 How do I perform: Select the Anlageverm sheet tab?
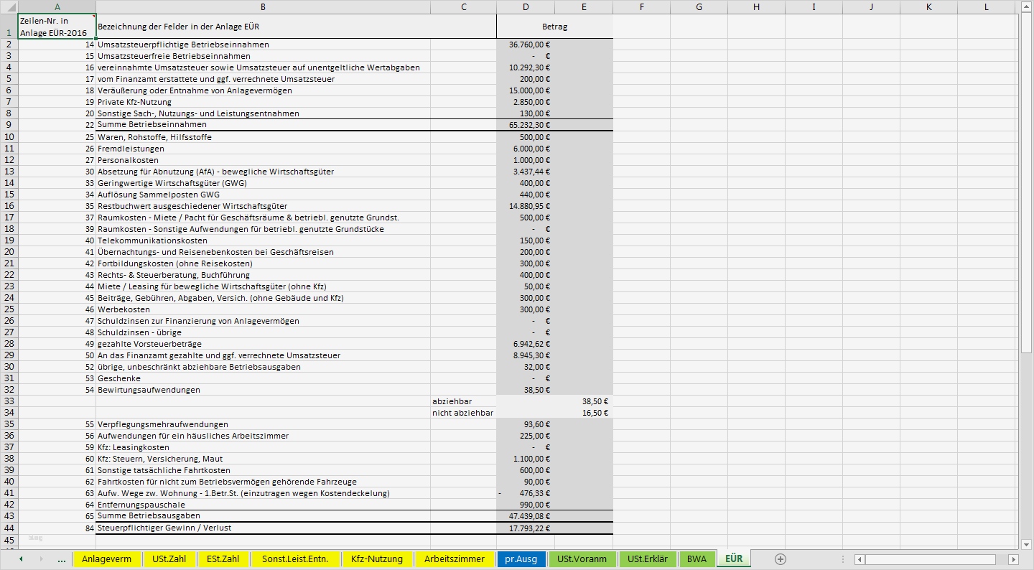click(108, 559)
